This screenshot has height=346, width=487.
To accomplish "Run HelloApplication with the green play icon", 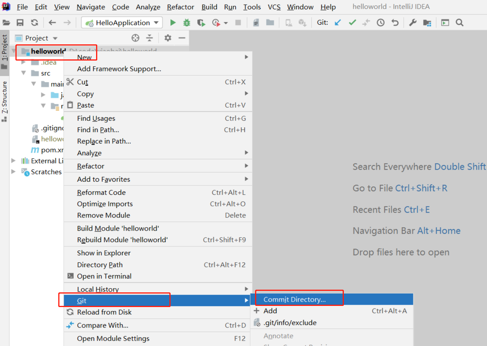I will [x=173, y=23].
